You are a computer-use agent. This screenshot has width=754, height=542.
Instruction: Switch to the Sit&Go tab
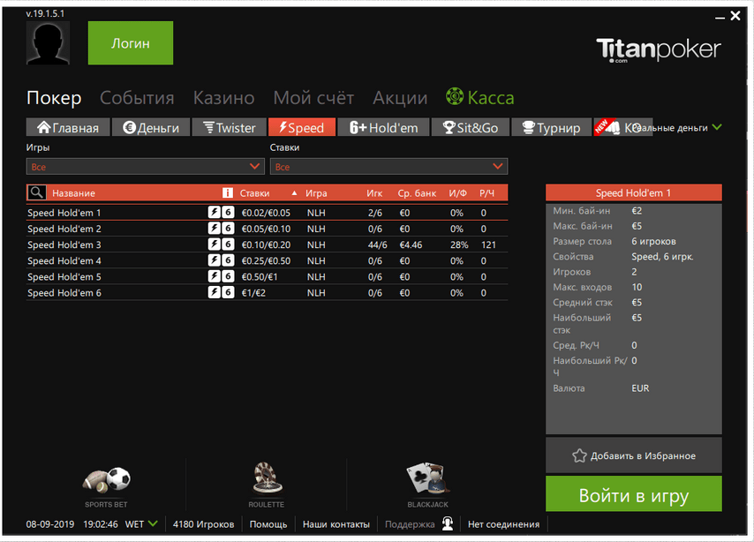click(471, 127)
